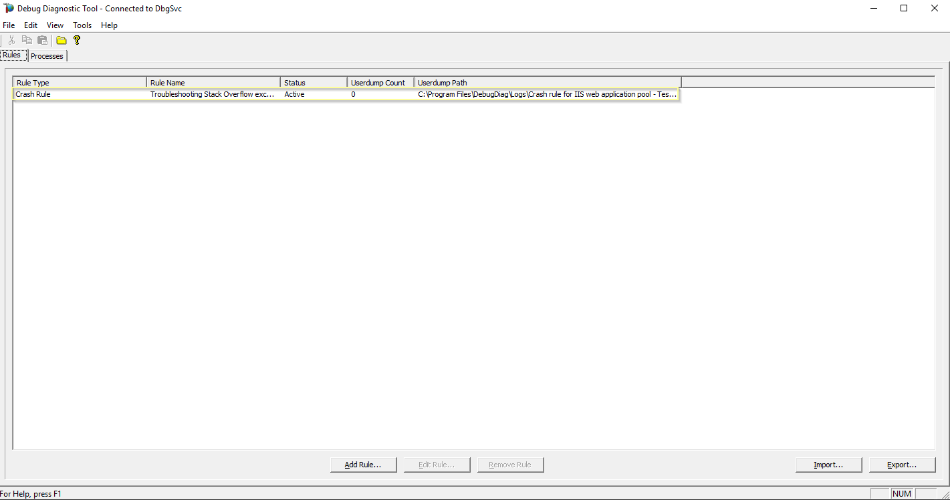Viewport: 950px width, 500px height.
Task: Open the File menu
Action: (9, 25)
